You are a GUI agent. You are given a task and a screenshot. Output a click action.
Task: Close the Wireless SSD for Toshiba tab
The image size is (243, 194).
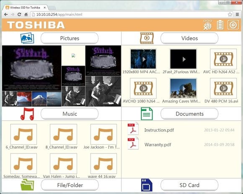click(45, 8)
